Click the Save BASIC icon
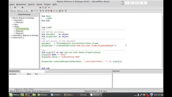This screenshot has height=97, width=172. click(62, 11)
